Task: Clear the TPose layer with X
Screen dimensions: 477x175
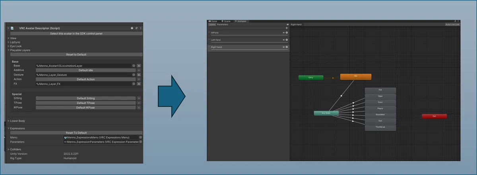Action: (139, 103)
